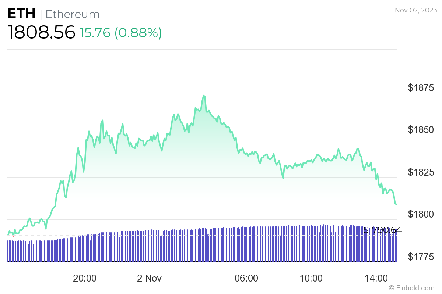Click the $1875 price axis label
Screen dimensions: 442x294
coord(421,88)
